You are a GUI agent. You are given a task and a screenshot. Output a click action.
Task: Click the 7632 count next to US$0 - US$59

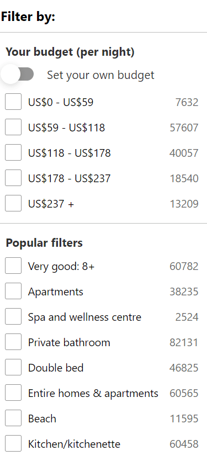tap(187, 102)
